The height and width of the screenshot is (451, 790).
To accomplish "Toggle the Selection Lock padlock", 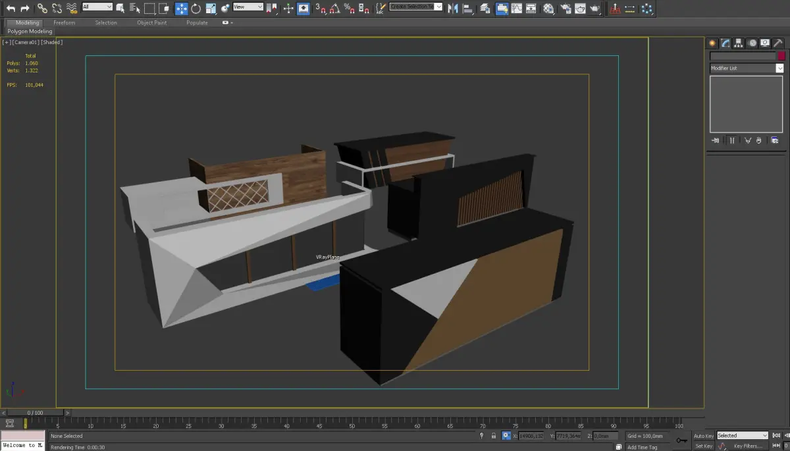I will (494, 436).
